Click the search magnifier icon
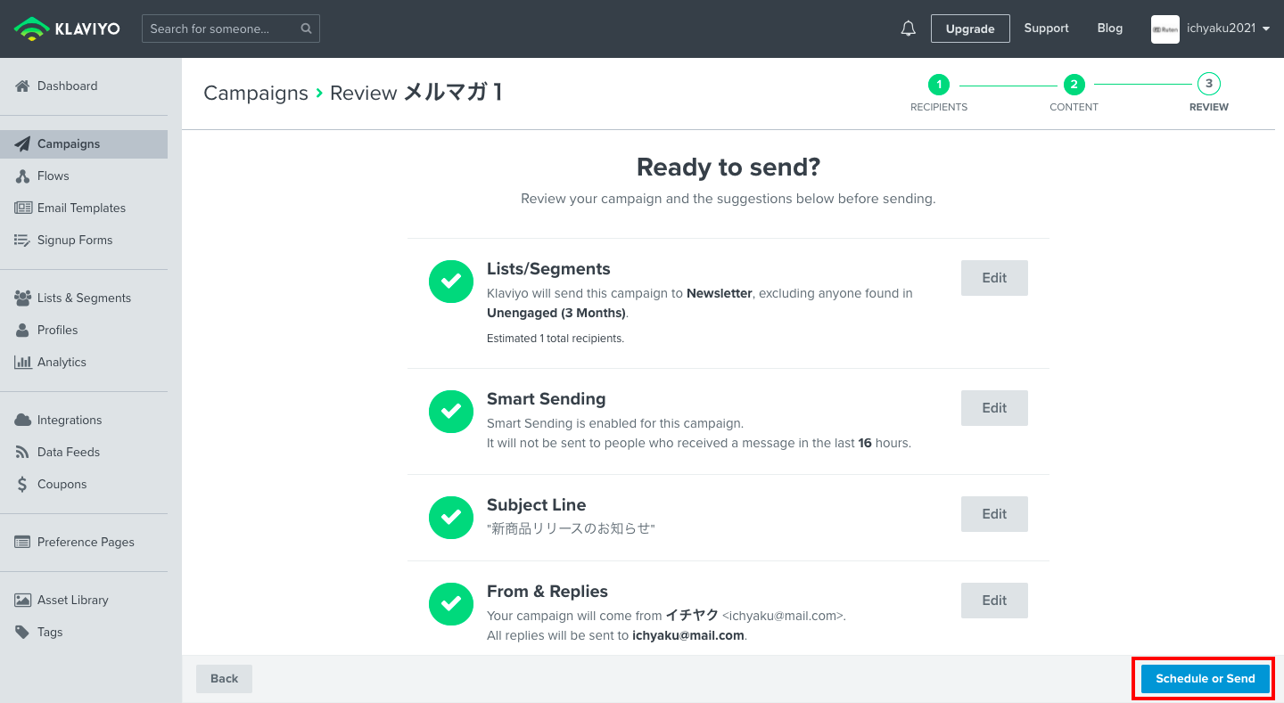 tap(306, 29)
